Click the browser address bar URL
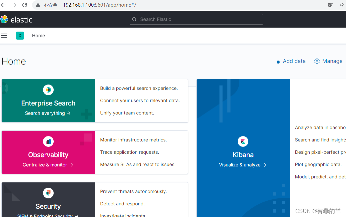The image size is (346, 217). (100, 5)
